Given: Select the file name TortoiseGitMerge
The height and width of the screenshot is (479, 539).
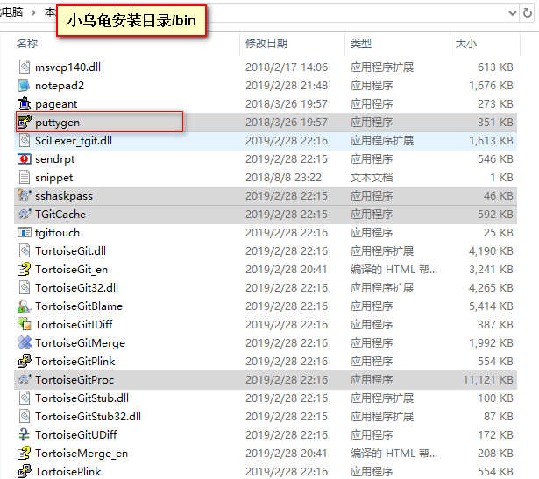Looking at the screenshot, I should pyautogui.click(x=80, y=343).
